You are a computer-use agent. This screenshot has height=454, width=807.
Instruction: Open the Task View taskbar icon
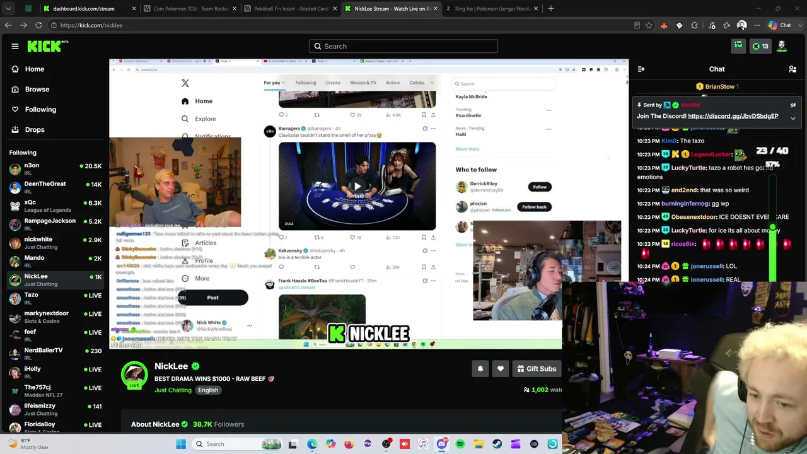[293, 444]
